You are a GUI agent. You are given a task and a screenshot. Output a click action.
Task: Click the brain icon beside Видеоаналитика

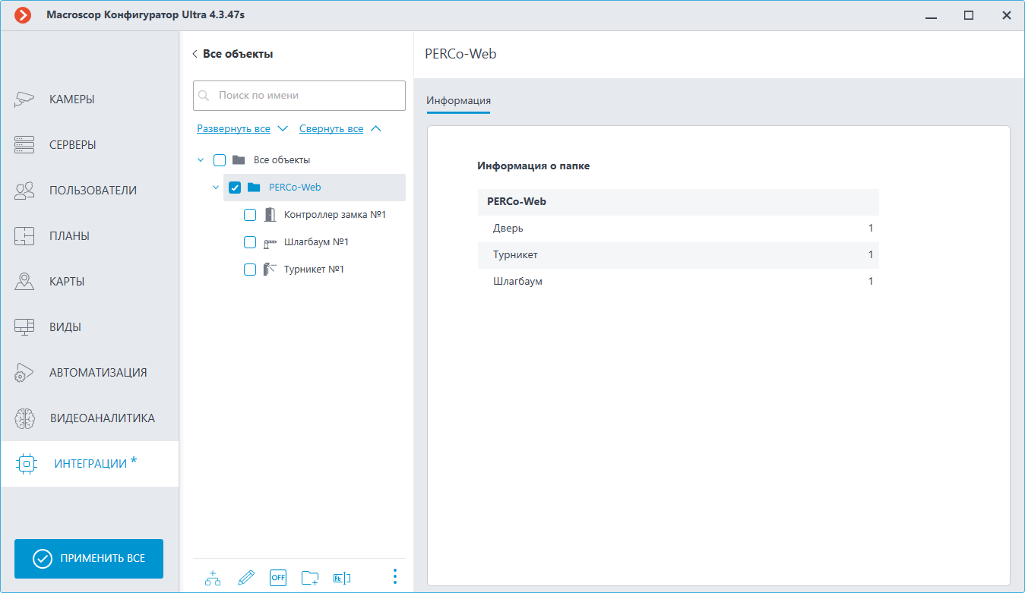click(24, 418)
